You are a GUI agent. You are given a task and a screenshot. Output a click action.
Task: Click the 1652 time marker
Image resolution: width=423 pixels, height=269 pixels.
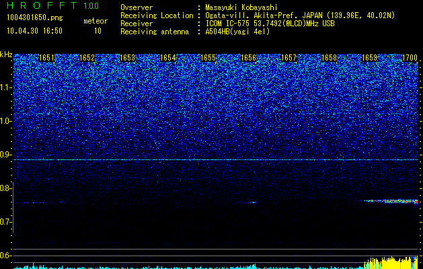(x=87, y=58)
